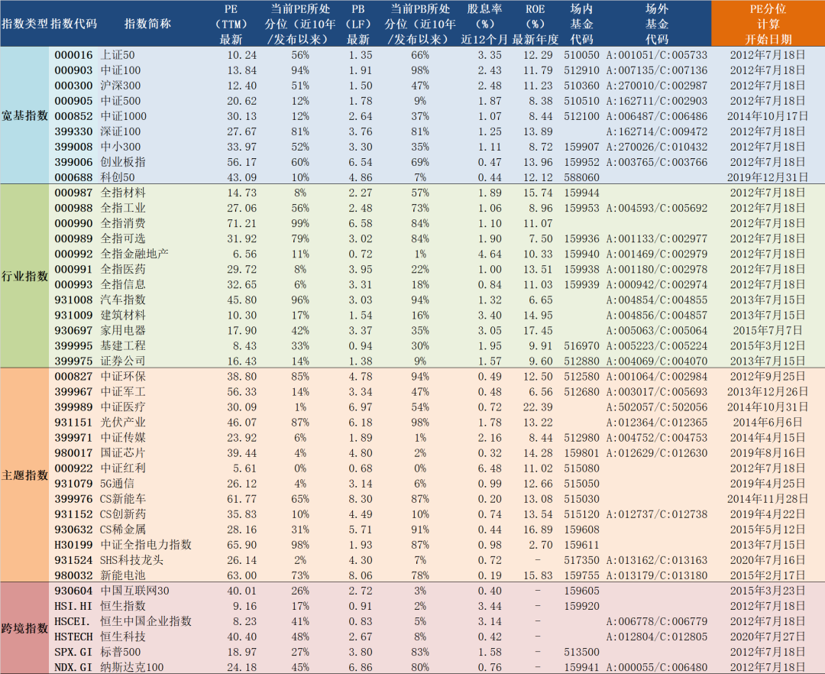Screen dimensions: 825x674
Task: Select the 场外基金代码 column header
Action: coord(657,24)
